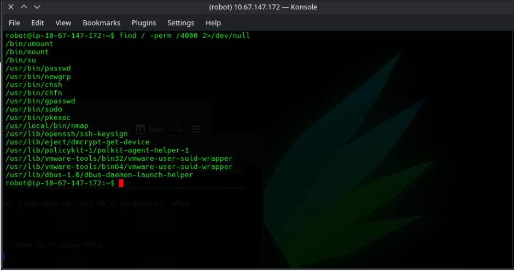Open the Help menu
Image resolution: width=514 pixels, height=270 pixels.
click(213, 23)
